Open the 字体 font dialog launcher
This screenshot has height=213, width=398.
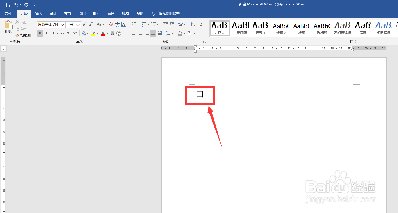127,42
